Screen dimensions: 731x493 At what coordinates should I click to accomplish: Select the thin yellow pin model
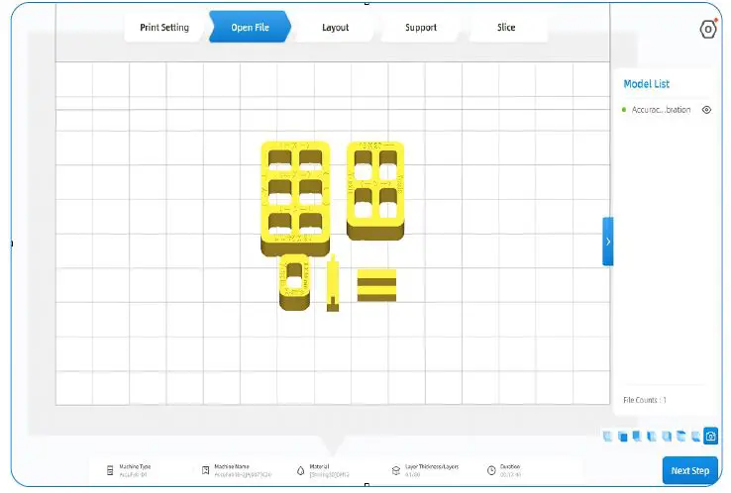333,283
